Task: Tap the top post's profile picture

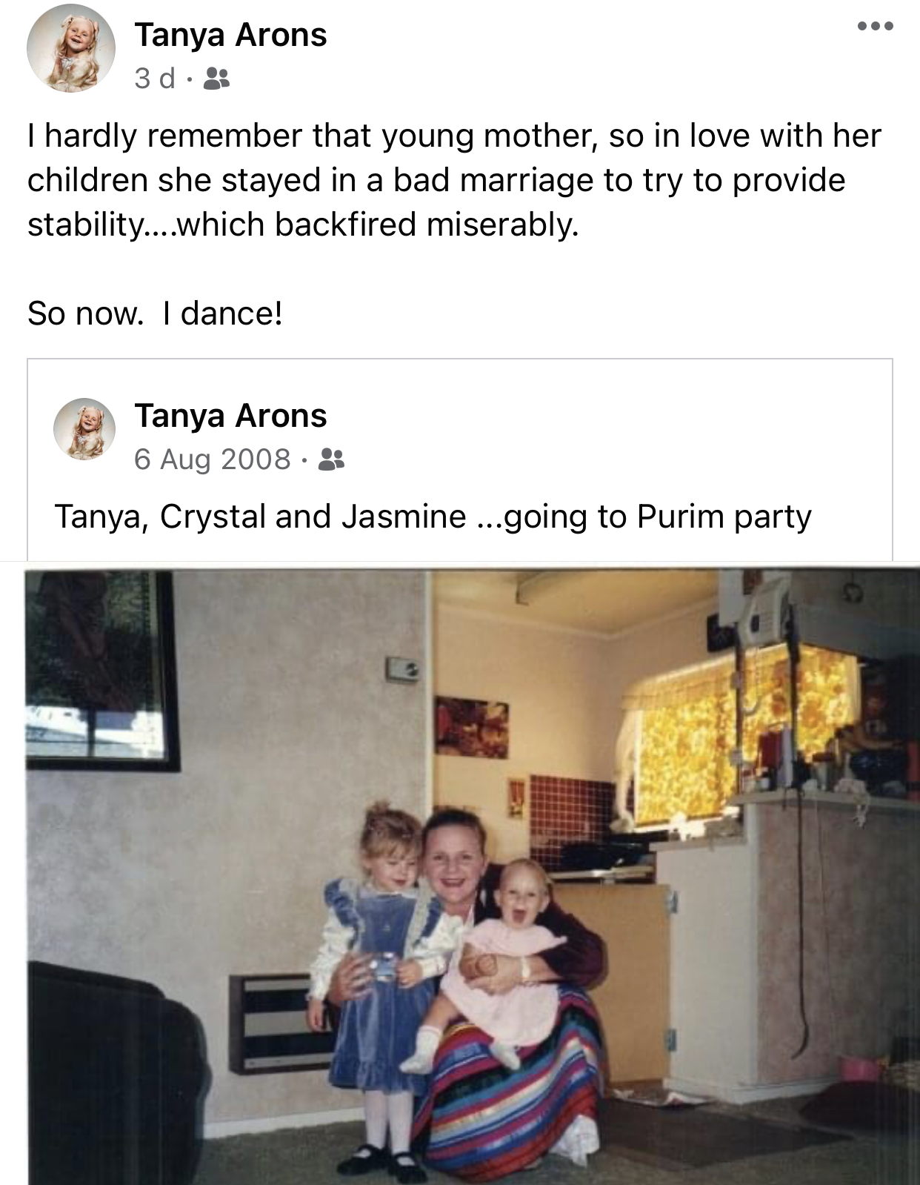Action: [71, 48]
